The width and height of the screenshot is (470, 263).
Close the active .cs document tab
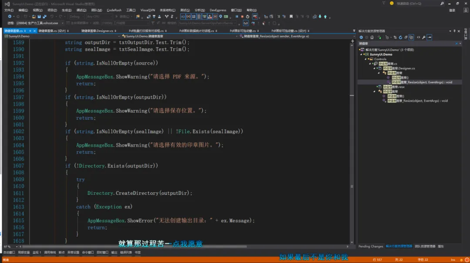(34, 31)
